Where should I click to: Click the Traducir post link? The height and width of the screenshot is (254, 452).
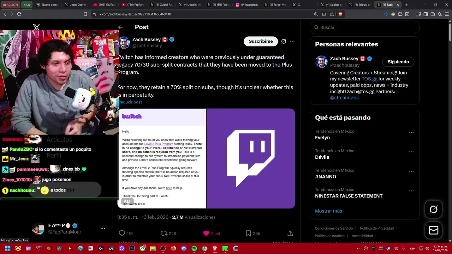[x=130, y=102]
